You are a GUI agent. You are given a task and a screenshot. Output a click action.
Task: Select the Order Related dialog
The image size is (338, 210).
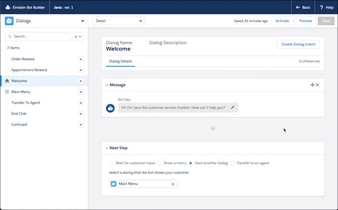[x=23, y=59]
